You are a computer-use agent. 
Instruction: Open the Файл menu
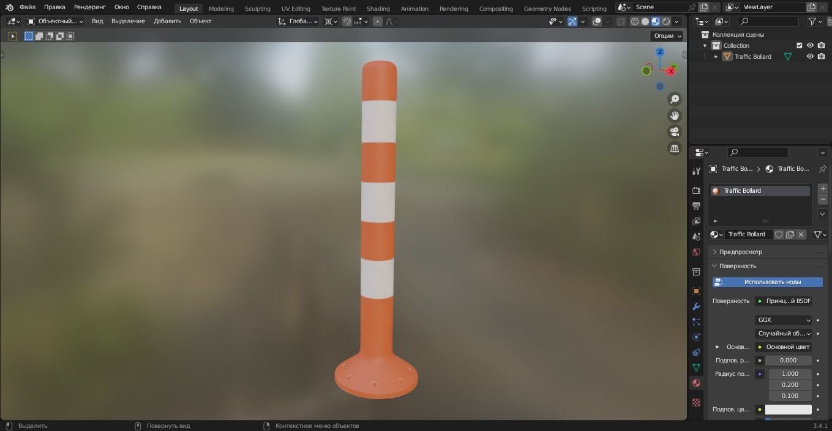pos(27,7)
